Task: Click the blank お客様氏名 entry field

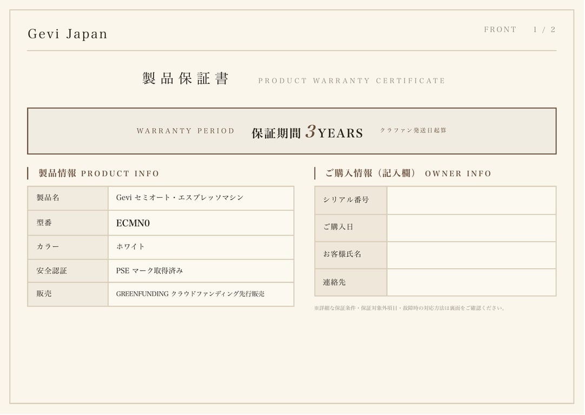Action: (471, 255)
